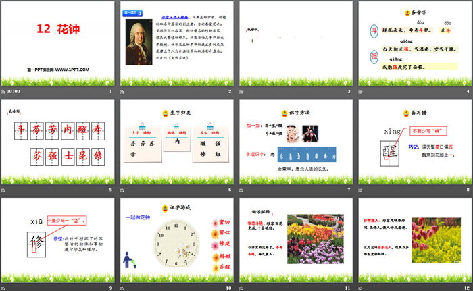Select slide 10 with the clock face
This screenshot has width=473, height=291.
pos(177,240)
